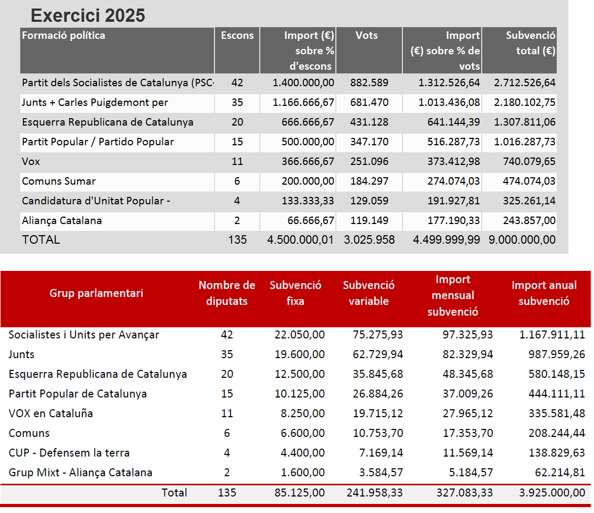Select value 2.180.102,75
This screenshot has width=594, height=513.
(525, 103)
